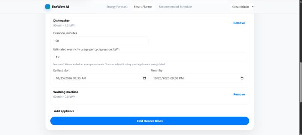
Task: Click the 'Earliest start' label
Action: click(61, 70)
